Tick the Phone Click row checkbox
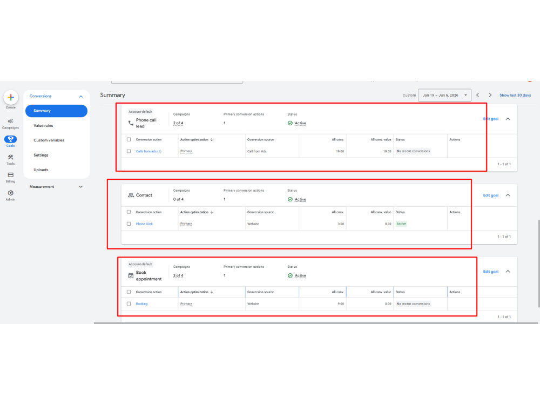 pos(129,224)
